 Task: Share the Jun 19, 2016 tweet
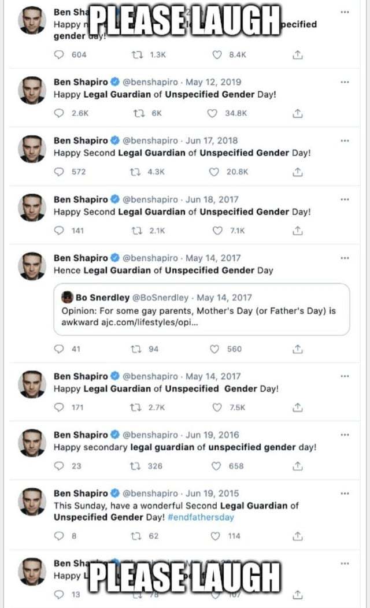point(297,466)
